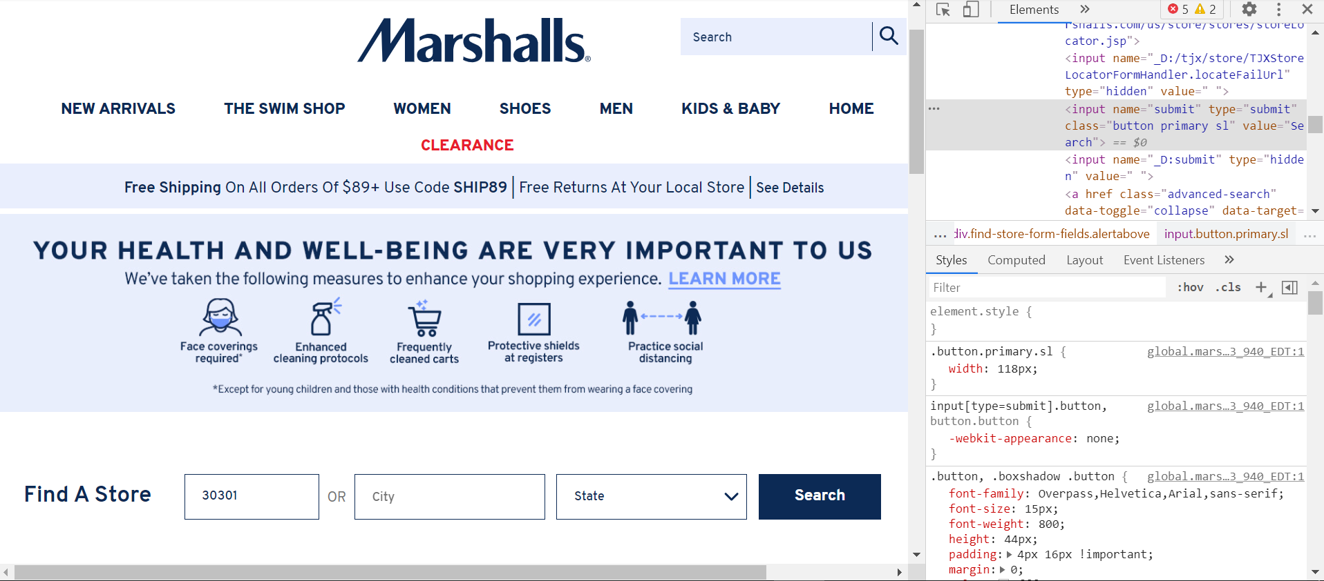1324x581 pixels.
Task: Show more DevTools panels chevron
Action: tap(1085, 9)
